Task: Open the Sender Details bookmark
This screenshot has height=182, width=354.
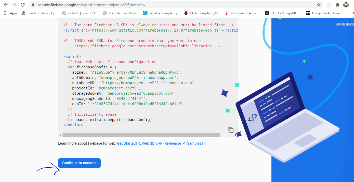Action: pos(39,13)
